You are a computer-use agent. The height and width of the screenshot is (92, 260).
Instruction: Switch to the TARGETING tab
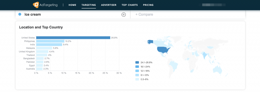pyautogui.click(x=89, y=5)
